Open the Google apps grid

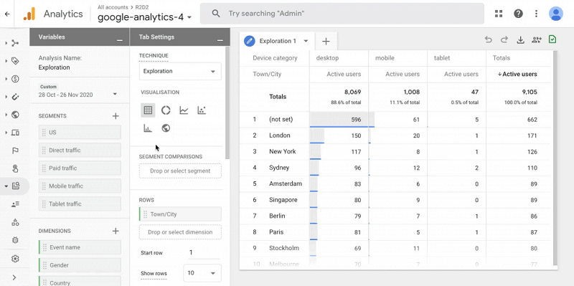pyautogui.click(x=499, y=14)
